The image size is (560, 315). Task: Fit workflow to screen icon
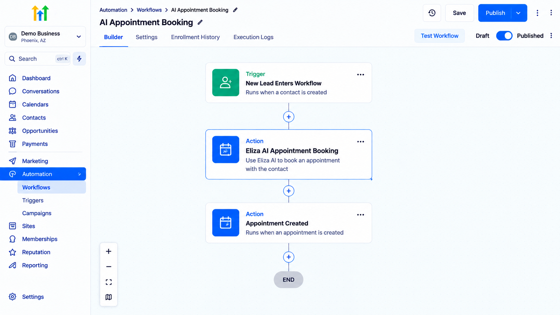(x=109, y=282)
